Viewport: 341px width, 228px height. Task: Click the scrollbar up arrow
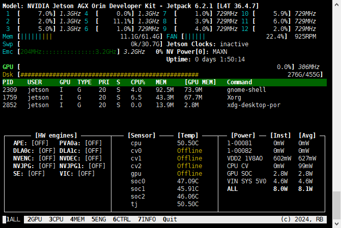(336, 5)
